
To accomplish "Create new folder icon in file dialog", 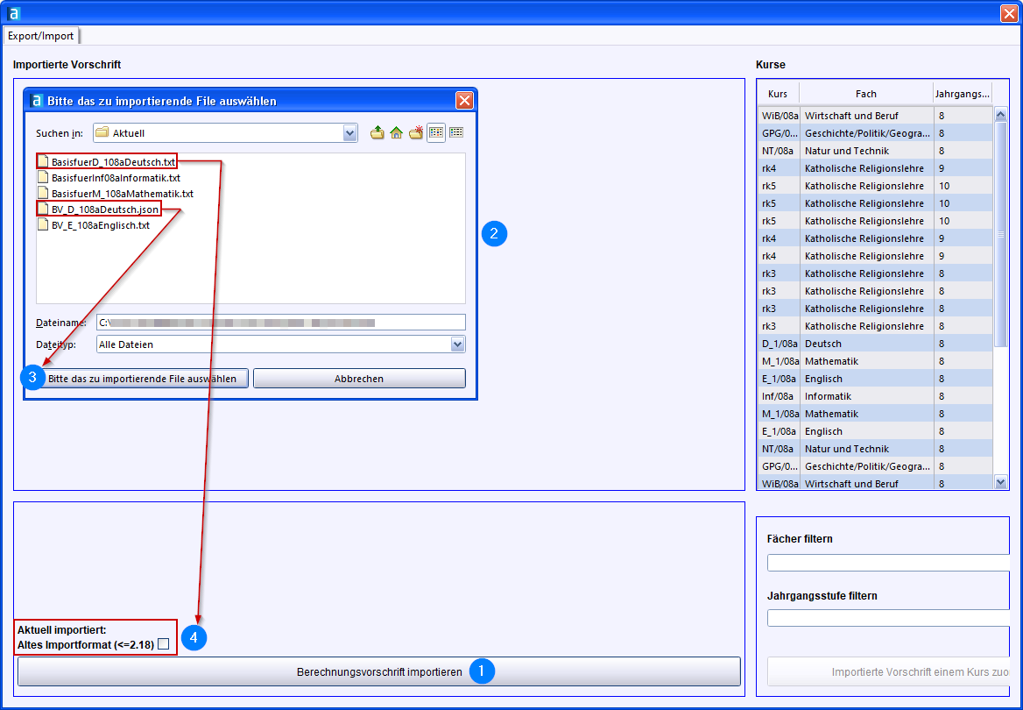I will coord(415,132).
